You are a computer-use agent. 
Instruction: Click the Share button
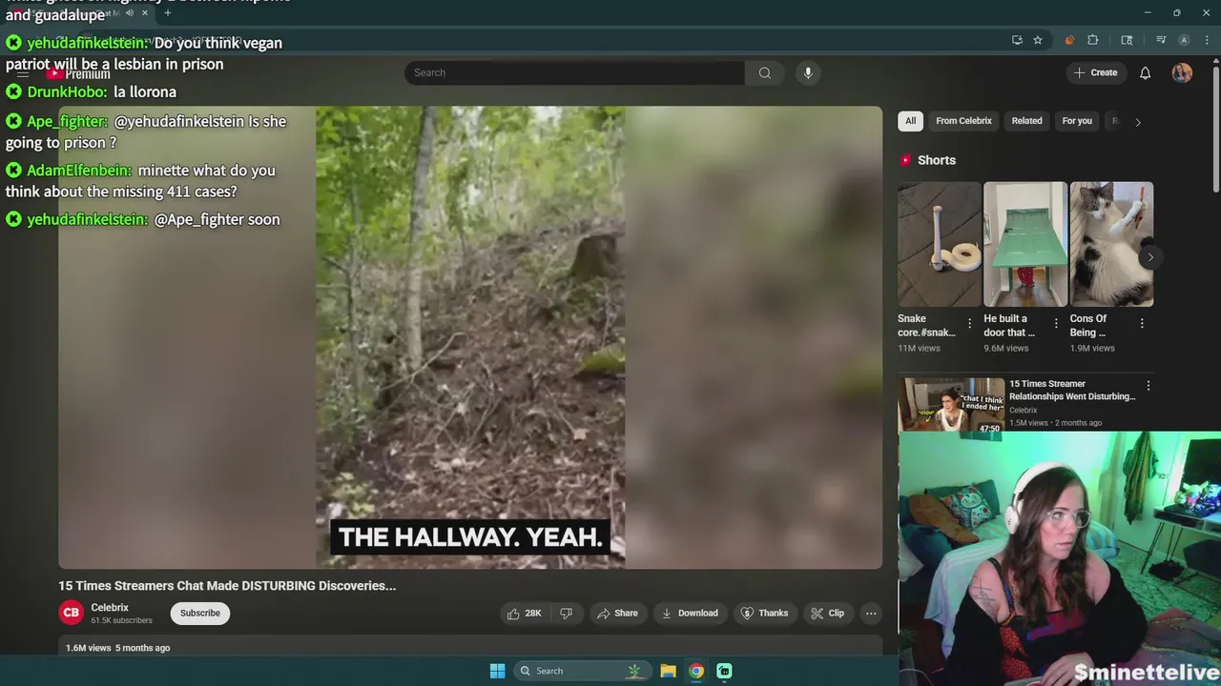pyautogui.click(x=617, y=613)
